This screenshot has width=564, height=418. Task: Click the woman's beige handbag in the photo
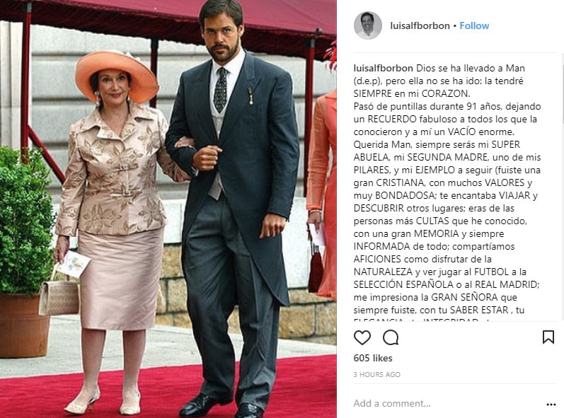59,296
